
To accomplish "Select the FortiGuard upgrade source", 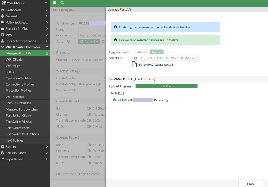I will [141, 52].
